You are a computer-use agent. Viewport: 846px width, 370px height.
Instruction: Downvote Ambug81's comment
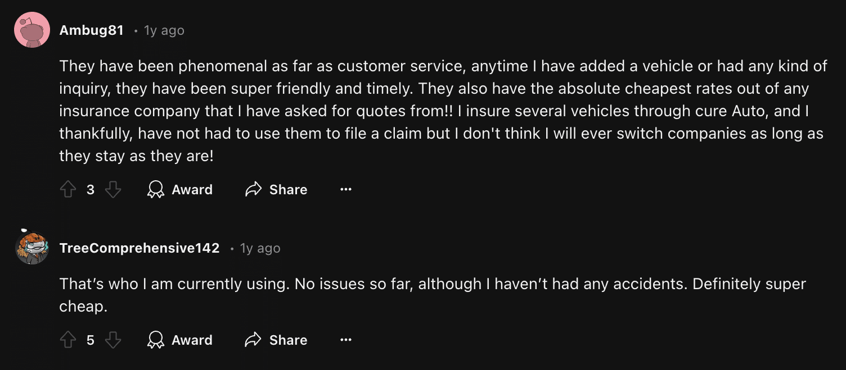(x=113, y=189)
